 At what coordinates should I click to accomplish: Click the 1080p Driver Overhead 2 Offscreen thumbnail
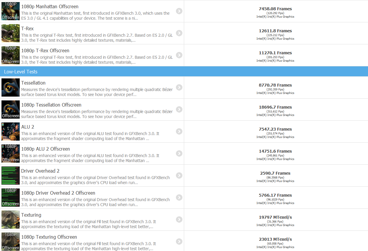pyautogui.click(x=11, y=198)
